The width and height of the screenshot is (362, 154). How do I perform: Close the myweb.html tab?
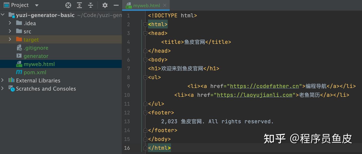pyautogui.click(x=165, y=5)
